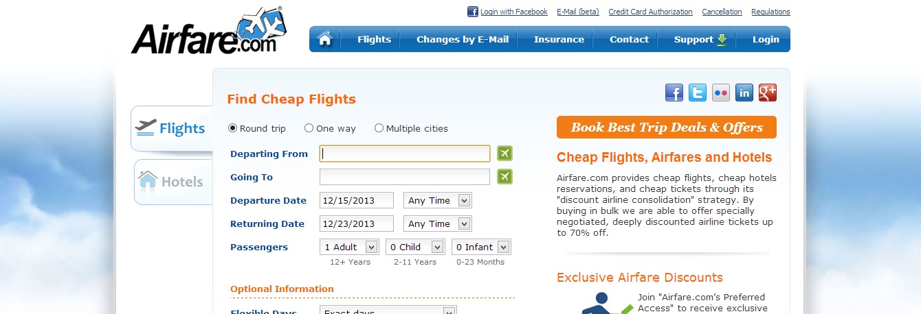
Task: Open the Flickr social icon
Action: 721,93
